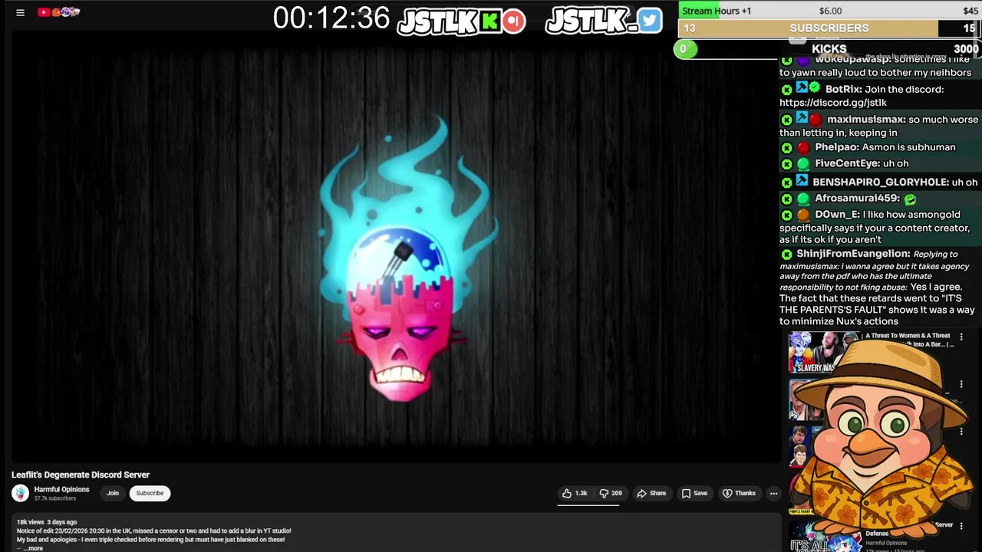Click username D0wn_E in chat
This screenshot has height=552, width=982.
coord(837,215)
